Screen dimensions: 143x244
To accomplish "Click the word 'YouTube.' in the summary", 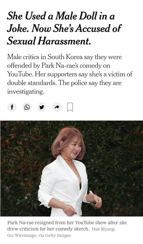I will [x=20, y=74].
